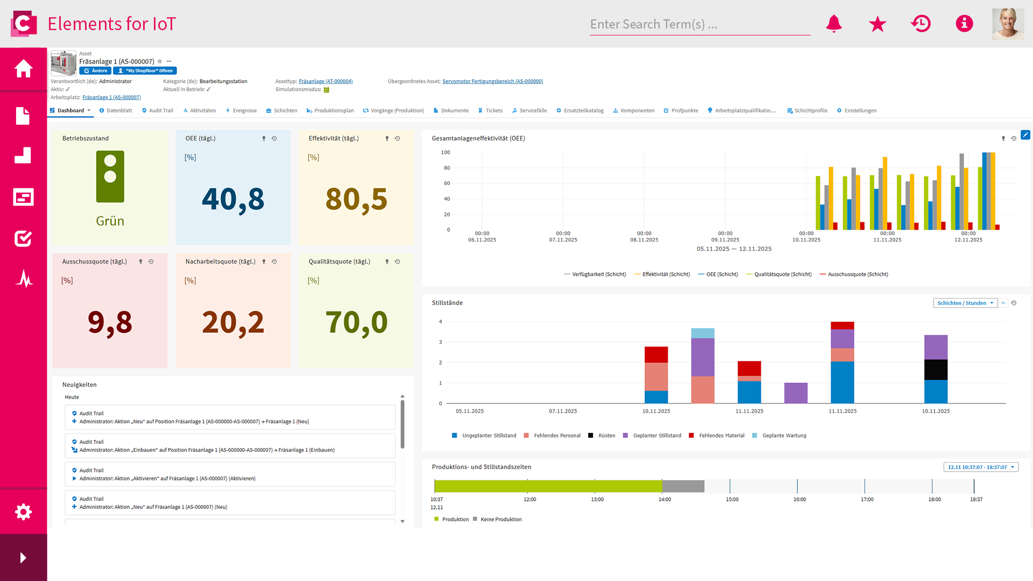Image resolution: width=1033 pixels, height=581 pixels.
Task: Click the blue dashboard edit pencil icon
Action: pyautogui.click(x=1025, y=135)
